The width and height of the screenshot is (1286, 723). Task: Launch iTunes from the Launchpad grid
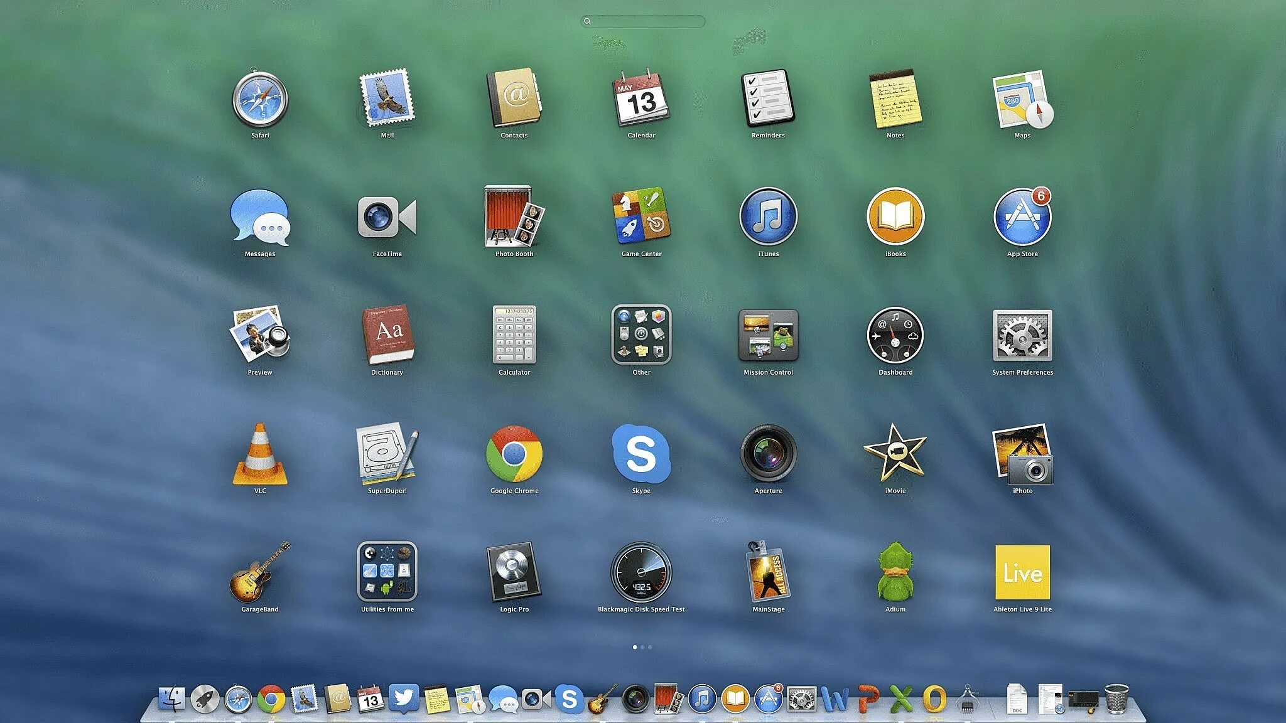tap(768, 217)
